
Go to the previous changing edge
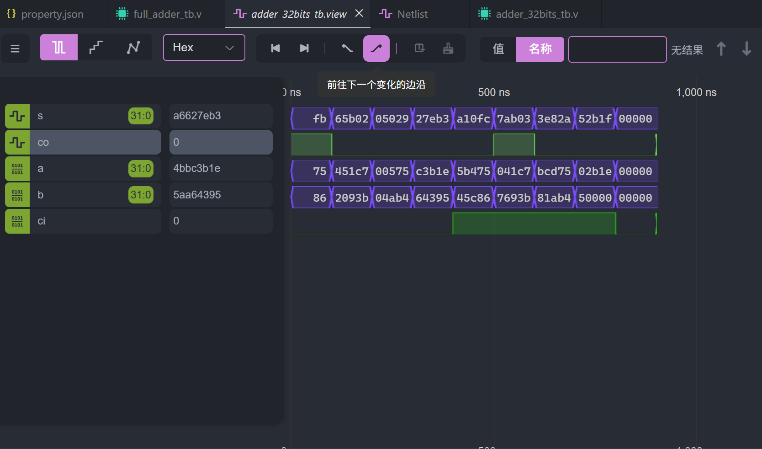point(347,48)
